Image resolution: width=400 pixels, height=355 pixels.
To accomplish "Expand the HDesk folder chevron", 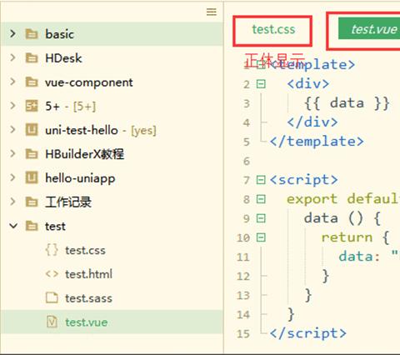I will [12, 57].
